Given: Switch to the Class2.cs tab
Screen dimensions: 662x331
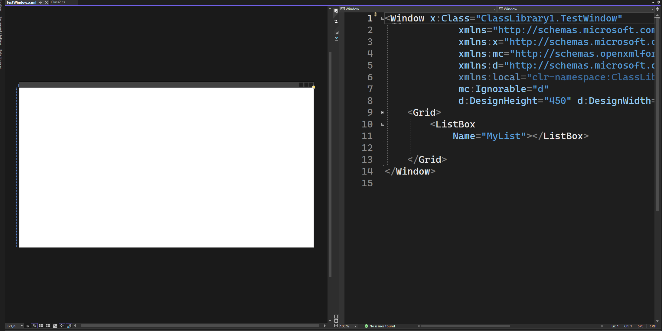Looking at the screenshot, I should pos(58,2).
